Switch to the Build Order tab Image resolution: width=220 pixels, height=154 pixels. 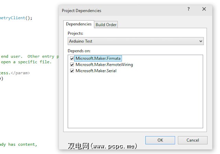click(106, 25)
